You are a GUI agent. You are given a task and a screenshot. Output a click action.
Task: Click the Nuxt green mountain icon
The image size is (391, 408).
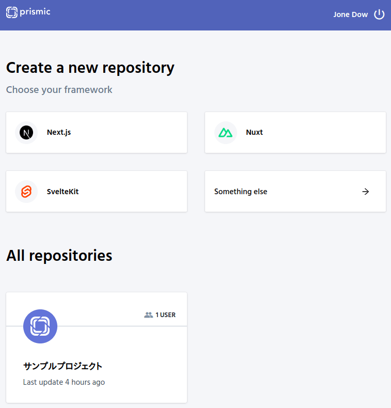(x=226, y=133)
